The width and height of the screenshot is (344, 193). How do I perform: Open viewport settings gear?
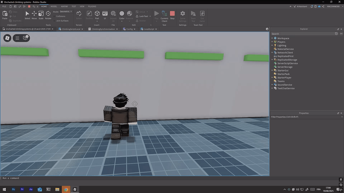(x=267, y=29)
